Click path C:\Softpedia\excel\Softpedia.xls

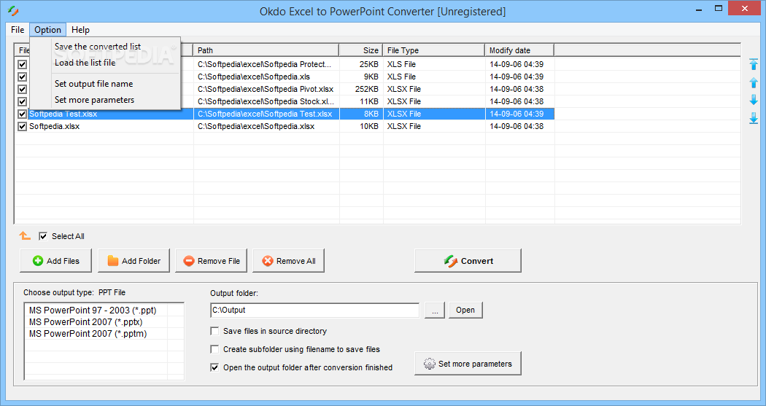(x=254, y=77)
